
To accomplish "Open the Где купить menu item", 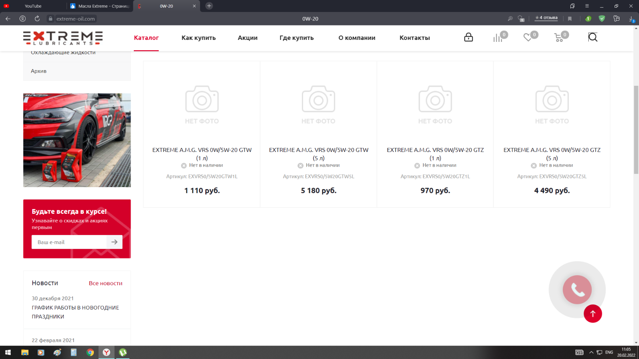I will tap(297, 38).
